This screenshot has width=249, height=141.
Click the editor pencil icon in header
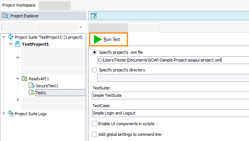point(94,15)
